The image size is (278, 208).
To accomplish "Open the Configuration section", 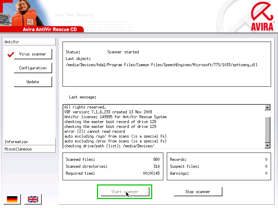I will (x=33, y=68).
